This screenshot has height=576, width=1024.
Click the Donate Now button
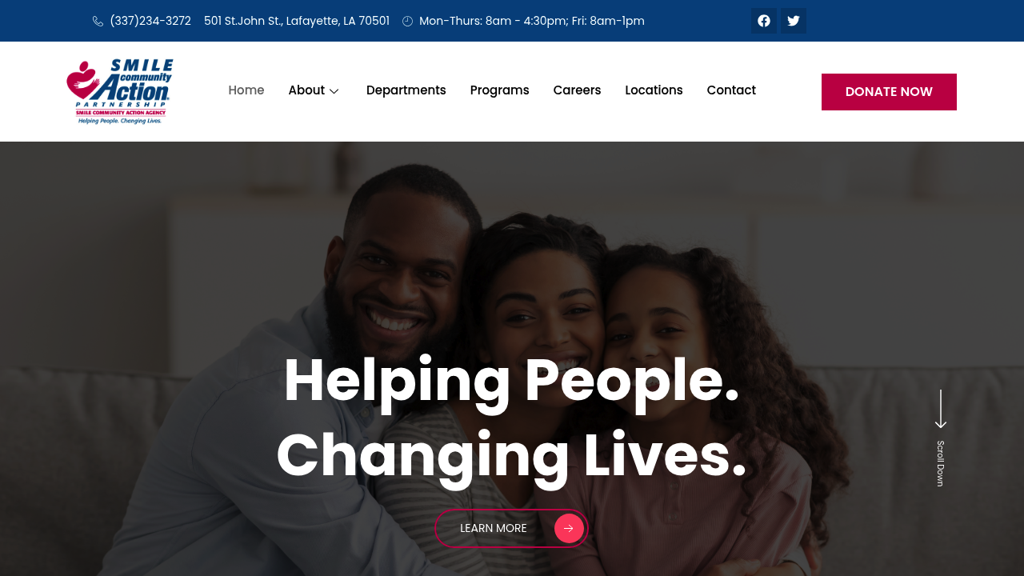[x=889, y=92]
